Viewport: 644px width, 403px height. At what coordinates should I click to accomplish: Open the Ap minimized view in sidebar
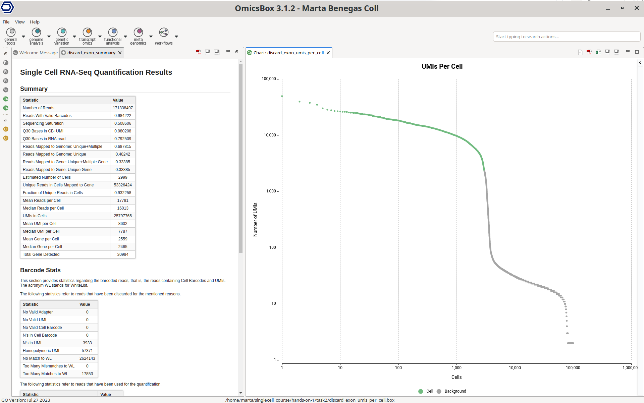click(6, 90)
